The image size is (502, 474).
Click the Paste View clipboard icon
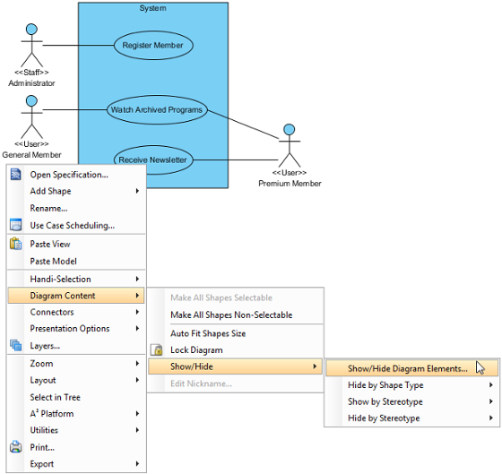pos(16,244)
